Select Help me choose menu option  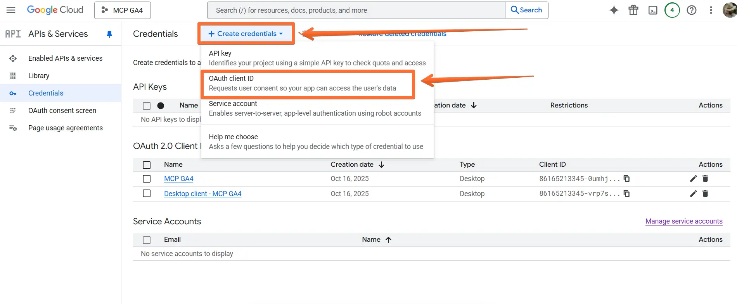[x=317, y=142]
